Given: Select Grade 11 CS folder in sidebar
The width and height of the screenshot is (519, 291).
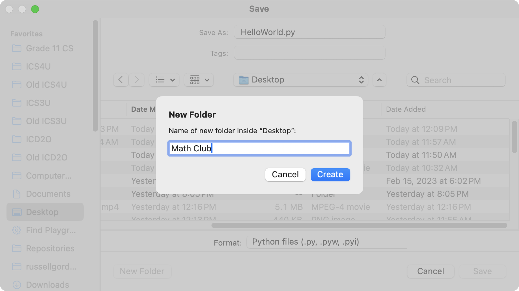Looking at the screenshot, I should pos(49,48).
